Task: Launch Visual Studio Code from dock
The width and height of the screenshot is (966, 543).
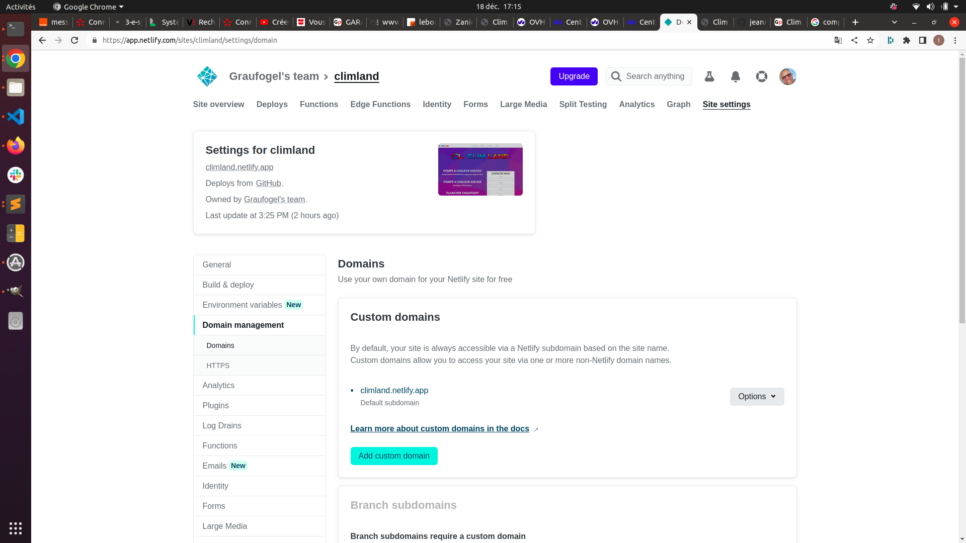Action: pyautogui.click(x=16, y=117)
